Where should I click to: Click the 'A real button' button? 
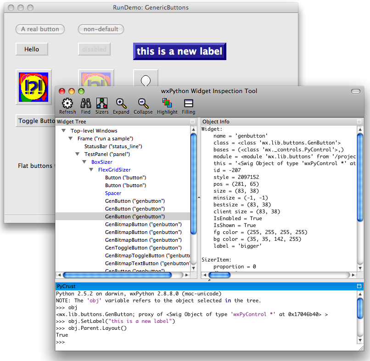click(40, 29)
